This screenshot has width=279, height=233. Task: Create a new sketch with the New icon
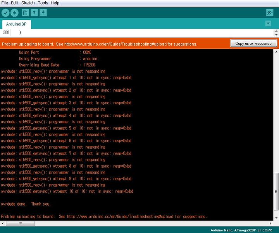click(x=25, y=13)
